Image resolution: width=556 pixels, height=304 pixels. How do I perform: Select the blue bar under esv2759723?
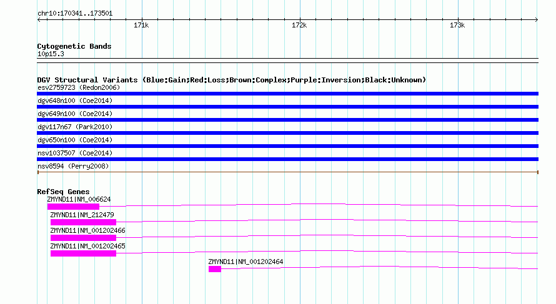287,94
